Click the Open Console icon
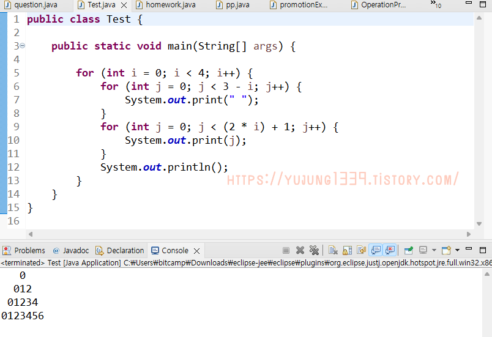This screenshot has width=492, height=337. 446,250
